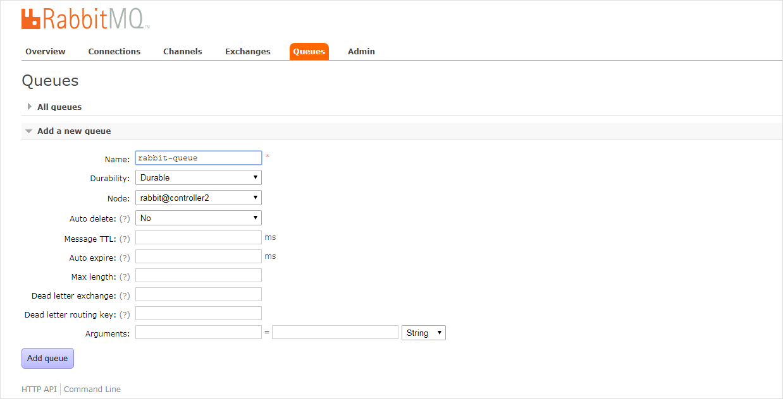The height and width of the screenshot is (399, 783).
Task: Open the HTTP API link
Action: tap(39, 390)
